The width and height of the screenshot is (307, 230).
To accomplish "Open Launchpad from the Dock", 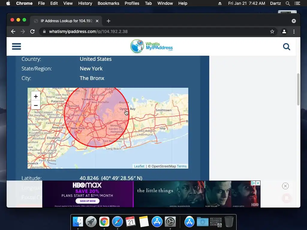I will [x=91, y=222].
